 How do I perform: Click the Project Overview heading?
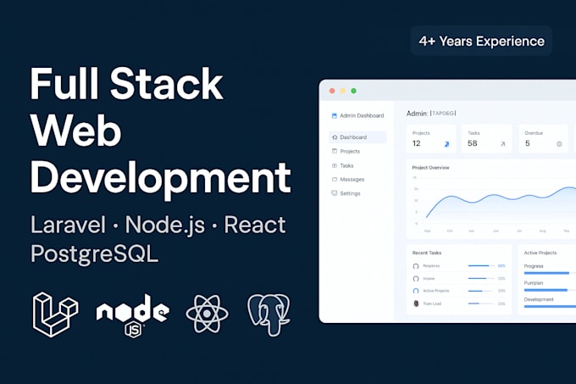coord(430,168)
